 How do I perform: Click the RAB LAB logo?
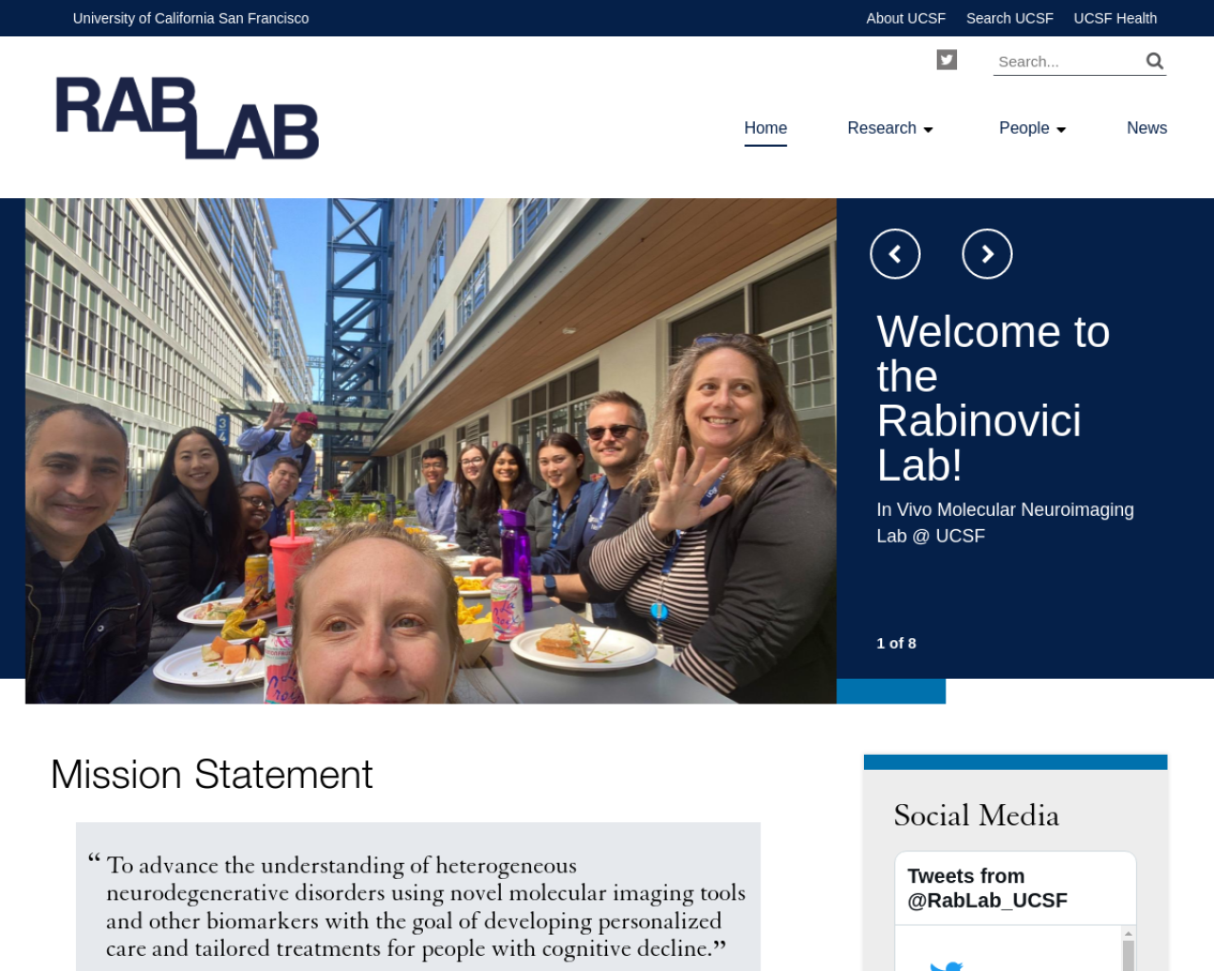[x=187, y=118]
